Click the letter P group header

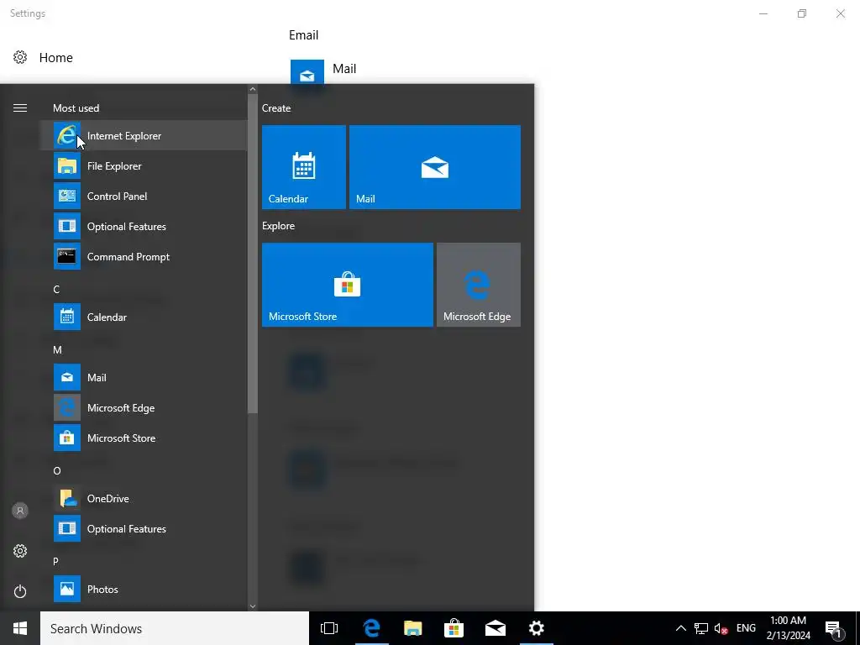[55, 561]
